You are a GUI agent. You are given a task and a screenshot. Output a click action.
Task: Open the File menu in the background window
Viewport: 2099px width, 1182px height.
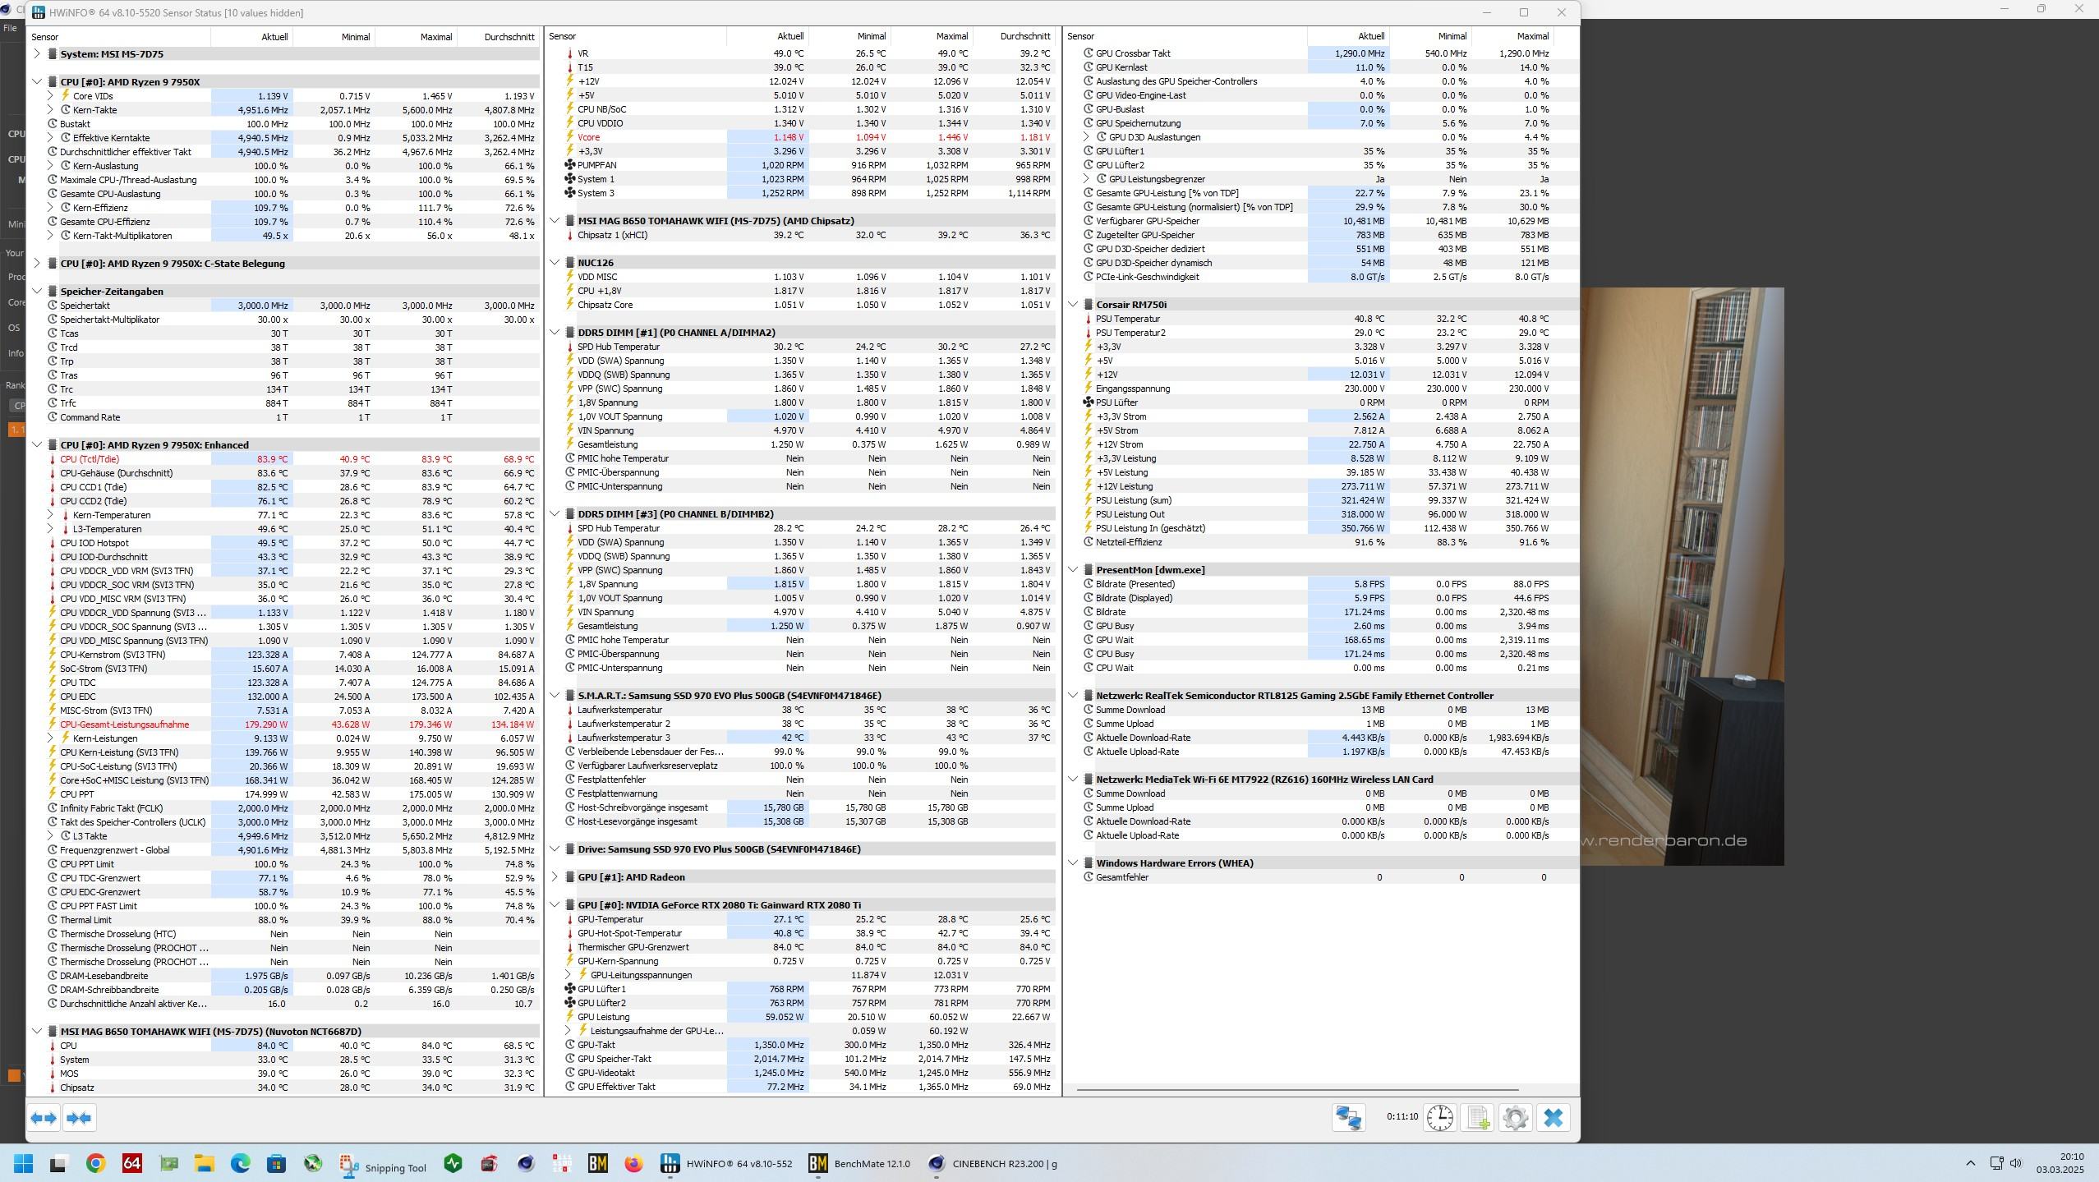coord(10,28)
